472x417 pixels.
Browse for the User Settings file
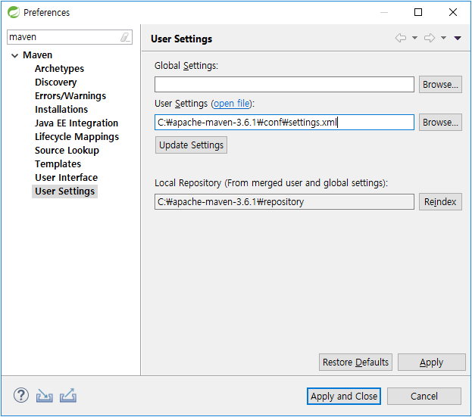coord(440,123)
